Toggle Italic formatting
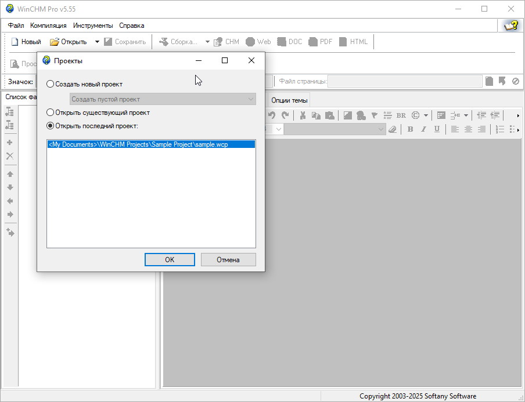The width and height of the screenshot is (525, 402). pyautogui.click(x=423, y=129)
